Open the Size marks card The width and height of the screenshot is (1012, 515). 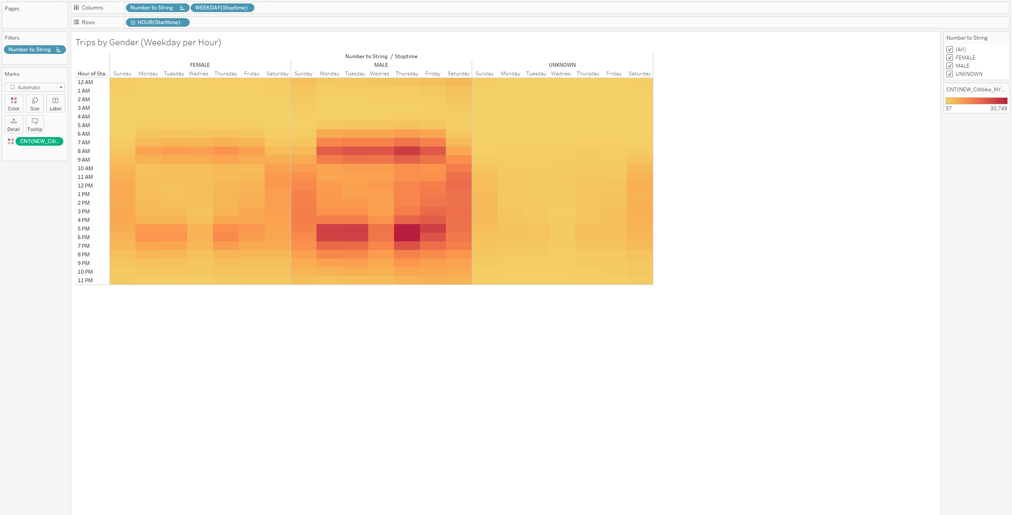[x=35, y=103]
